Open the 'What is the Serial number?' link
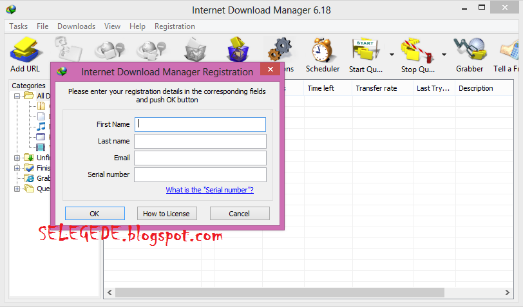 point(209,190)
